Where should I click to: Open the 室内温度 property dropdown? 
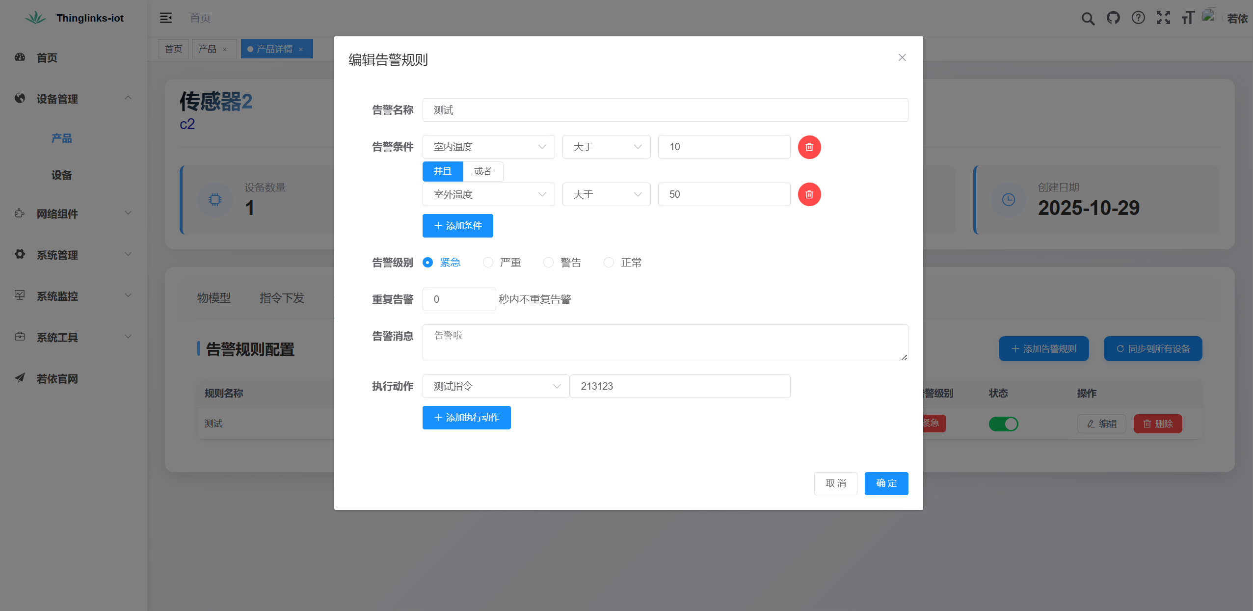pos(488,147)
